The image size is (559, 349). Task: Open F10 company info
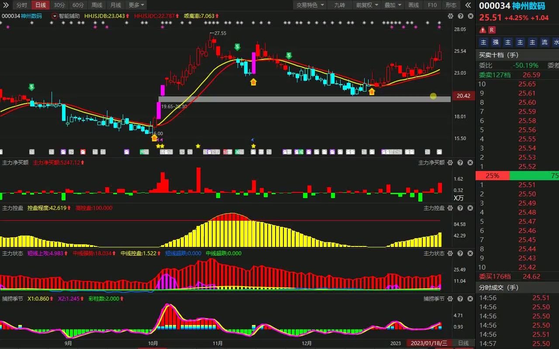[x=432, y=5]
